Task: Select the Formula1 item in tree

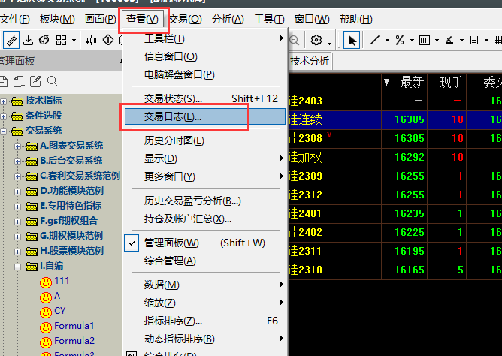Action: [x=74, y=326]
